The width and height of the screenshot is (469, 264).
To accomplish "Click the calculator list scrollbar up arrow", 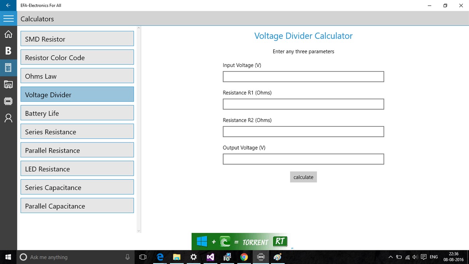I will pos(139,28).
